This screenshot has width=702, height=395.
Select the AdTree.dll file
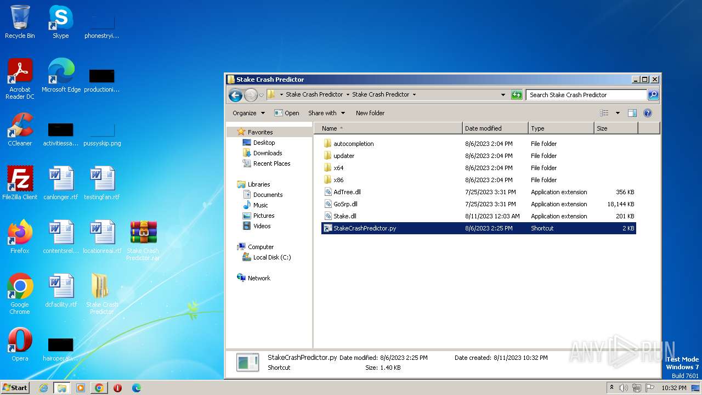(x=479, y=192)
